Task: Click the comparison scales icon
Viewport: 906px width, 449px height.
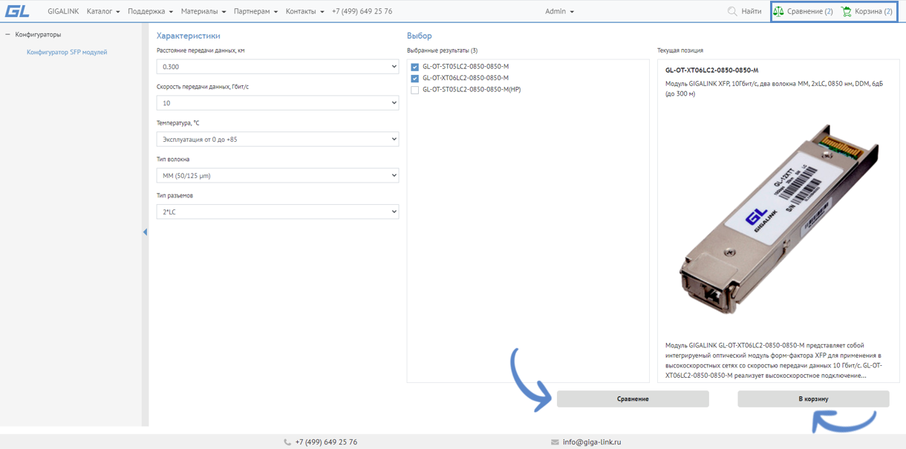Action: [778, 11]
